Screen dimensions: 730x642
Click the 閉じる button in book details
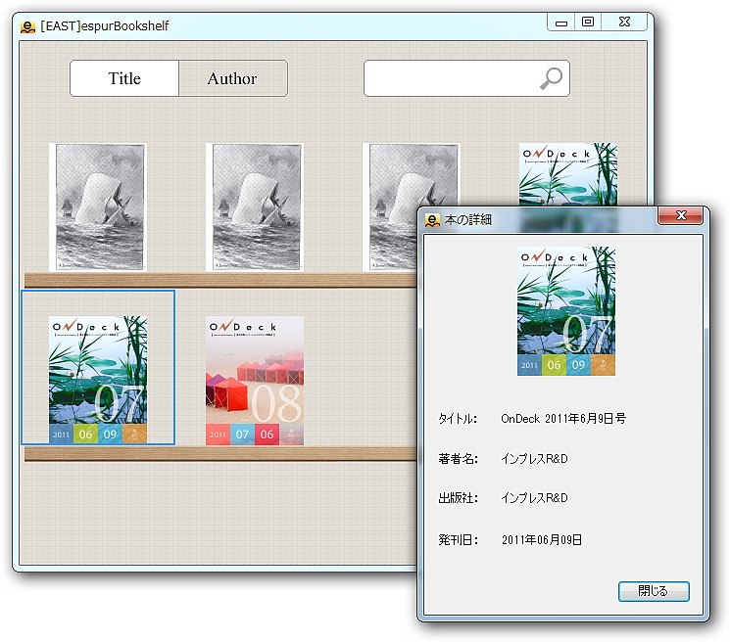pyautogui.click(x=654, y=591)
